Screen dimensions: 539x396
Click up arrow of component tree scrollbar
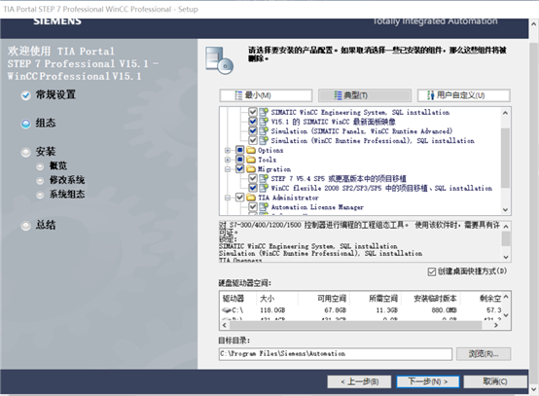pos(505,113)
